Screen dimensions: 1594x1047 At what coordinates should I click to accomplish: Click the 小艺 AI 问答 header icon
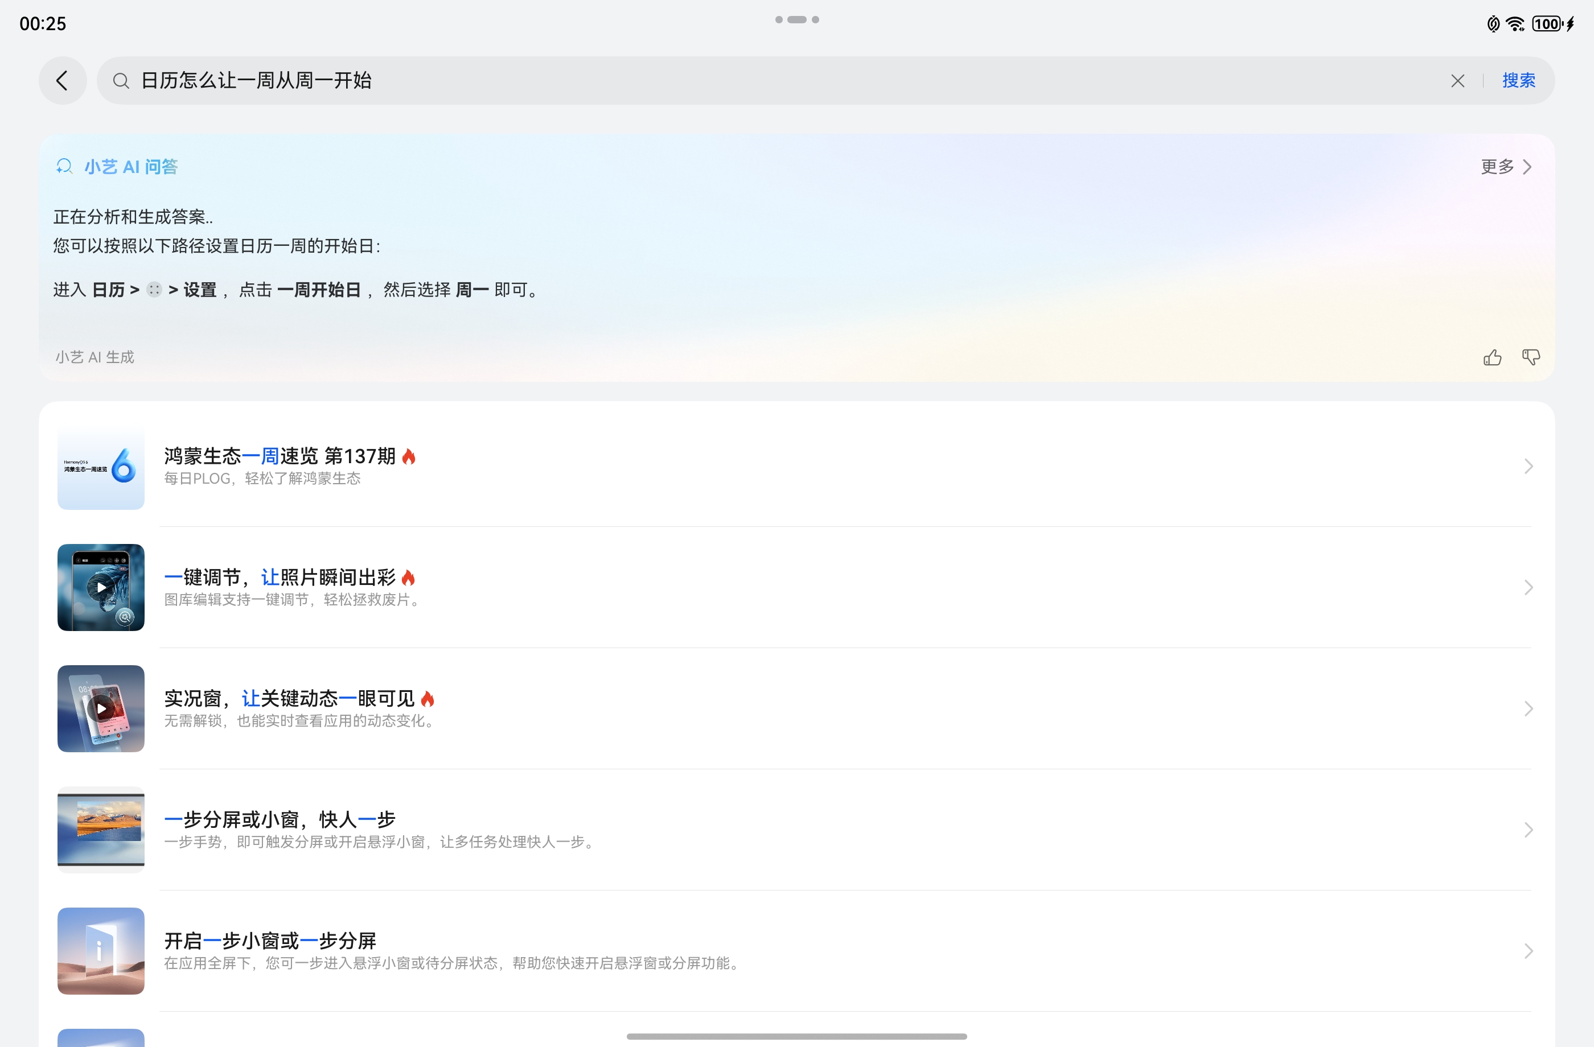64,167
